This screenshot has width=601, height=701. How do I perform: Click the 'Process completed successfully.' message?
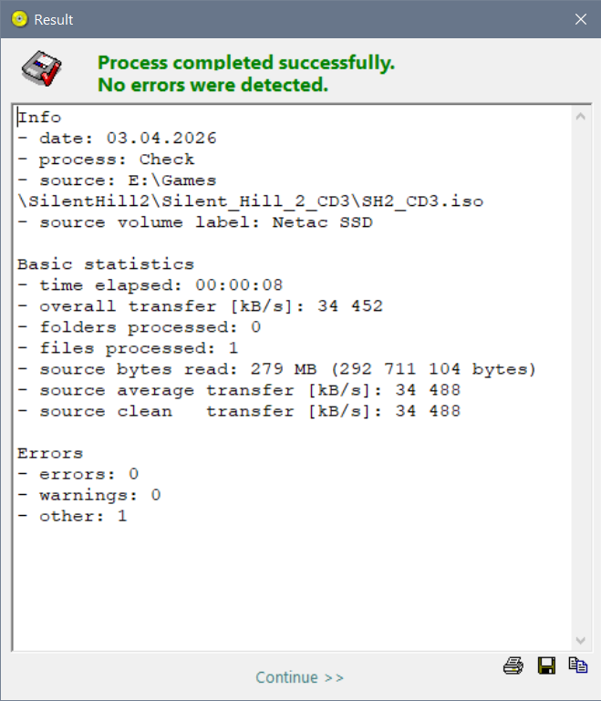point(246,63)
